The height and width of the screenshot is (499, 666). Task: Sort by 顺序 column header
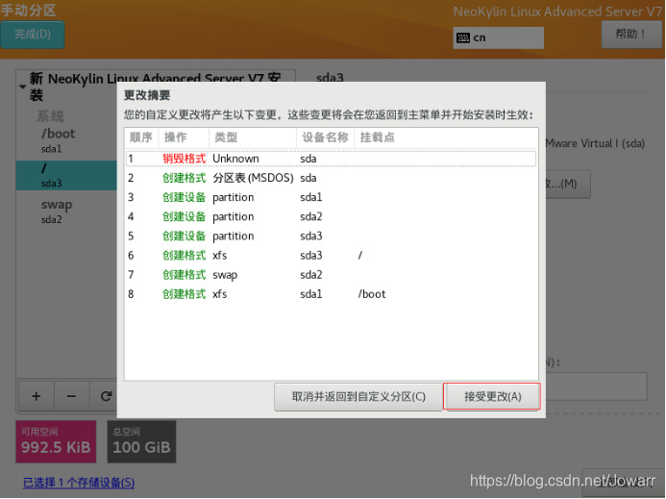141,137
